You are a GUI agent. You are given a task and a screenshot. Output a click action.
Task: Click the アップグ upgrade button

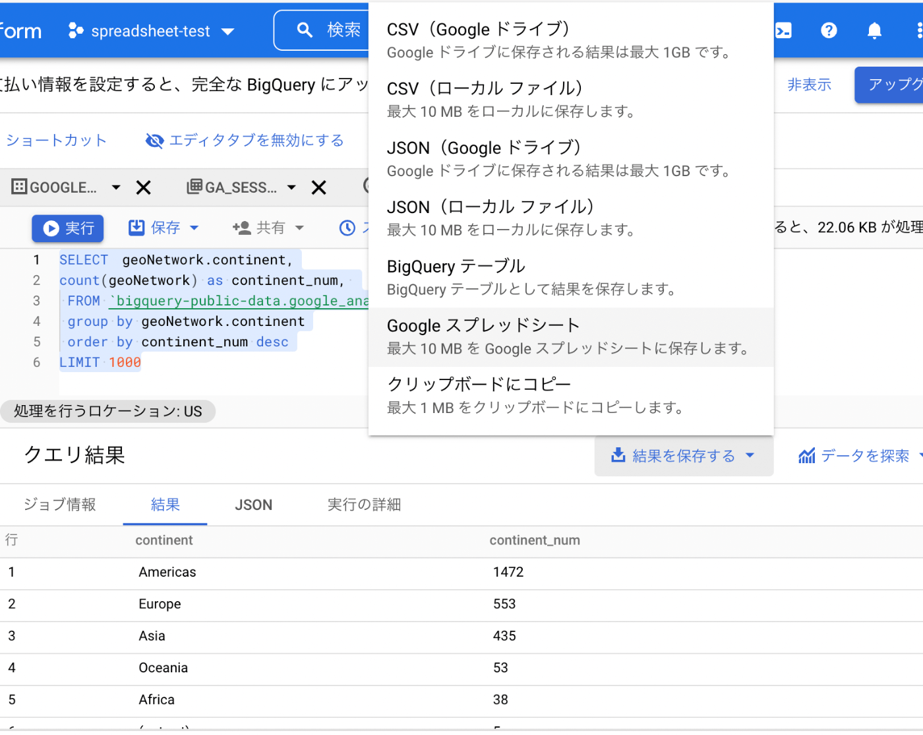pos(889,84)
